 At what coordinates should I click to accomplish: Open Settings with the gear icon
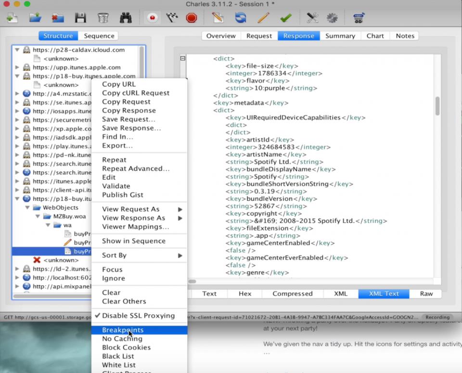332,18
